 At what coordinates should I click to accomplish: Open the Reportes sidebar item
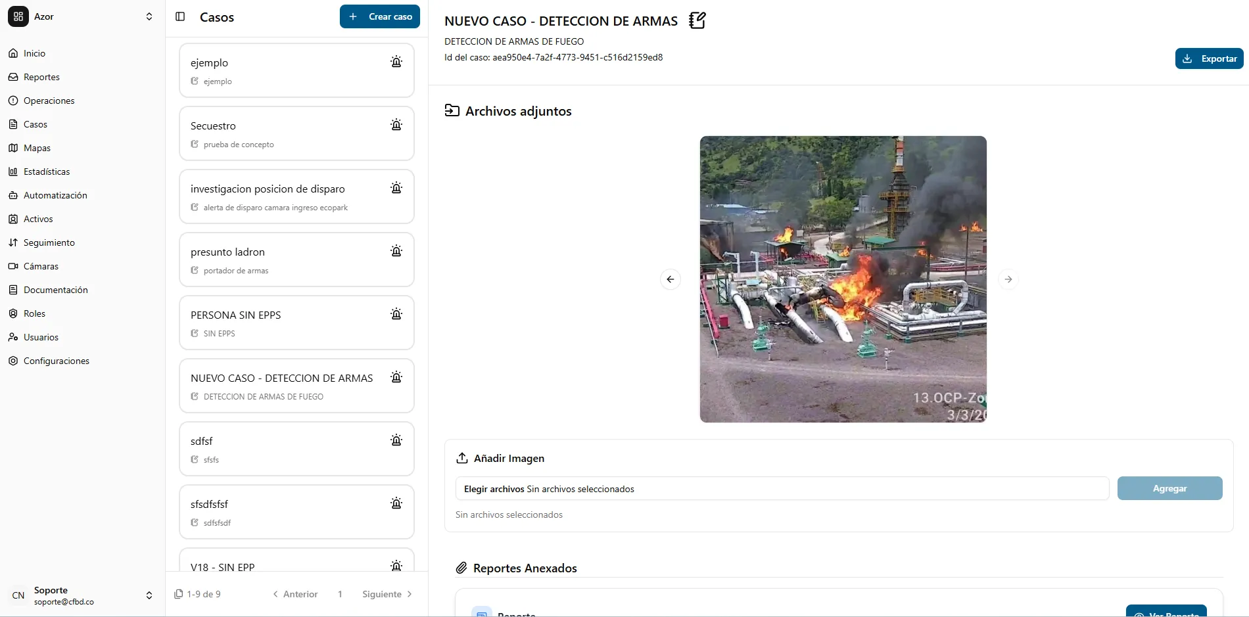pos(34,77)
